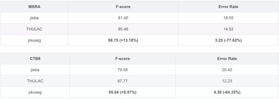Viewport: 279px width, 99px height.
Task: Select Error Rate header in CTB8 table
Action: [x=227, y=58]
